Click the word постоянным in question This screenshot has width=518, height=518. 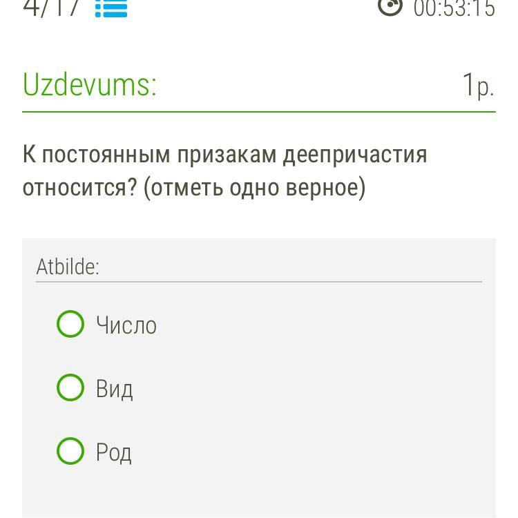106,155
